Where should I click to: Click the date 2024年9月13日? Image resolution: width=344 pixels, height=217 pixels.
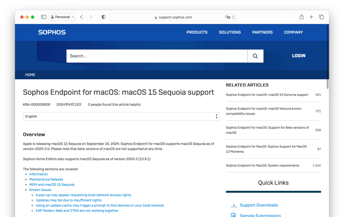(69, 104)
